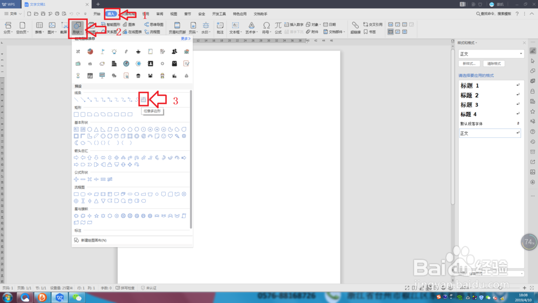Select the five-point star in 星与旗帜

[x=96, y=216]
